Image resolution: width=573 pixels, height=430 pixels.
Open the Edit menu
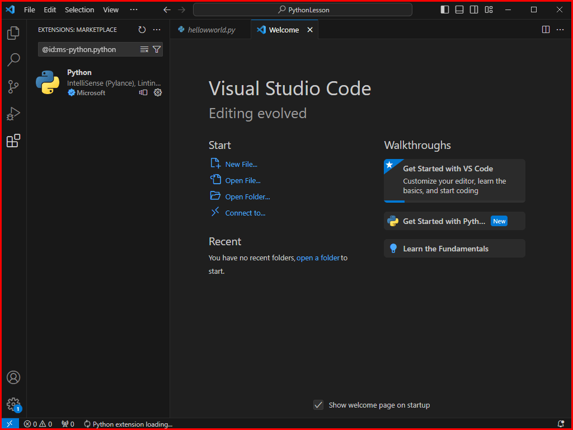pos(50,10)
